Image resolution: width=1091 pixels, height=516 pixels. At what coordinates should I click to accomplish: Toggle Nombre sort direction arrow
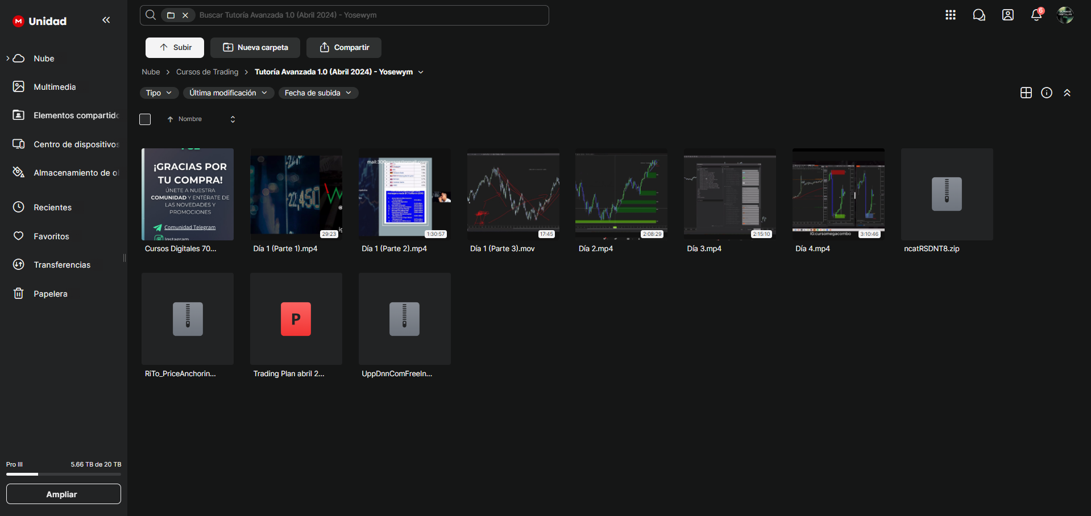170,119
